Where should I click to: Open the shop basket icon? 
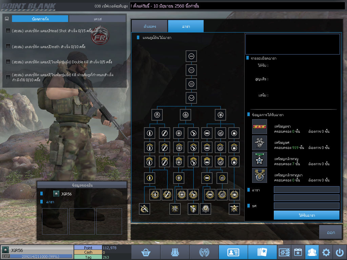click(146, 252)
